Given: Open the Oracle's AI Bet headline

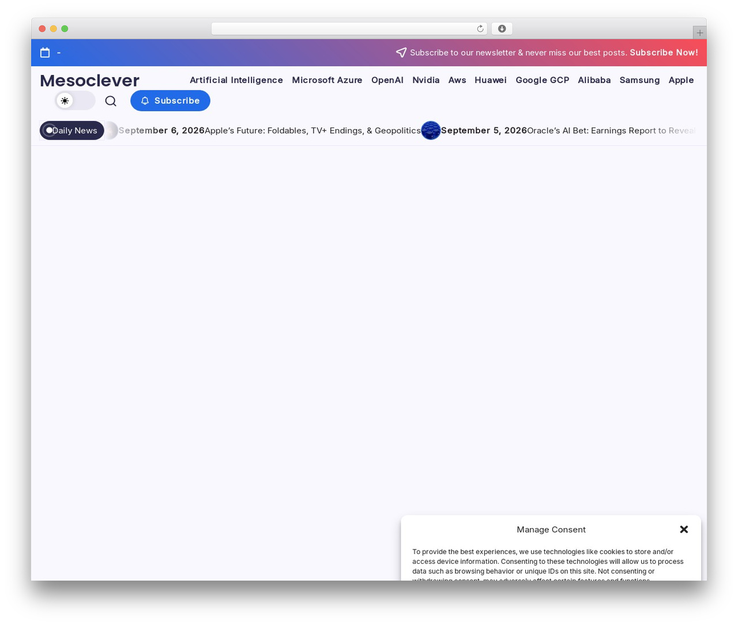Looking at the screenshot, I should 611,131.
